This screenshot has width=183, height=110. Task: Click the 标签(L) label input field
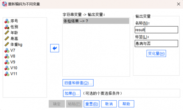[156, 43]
